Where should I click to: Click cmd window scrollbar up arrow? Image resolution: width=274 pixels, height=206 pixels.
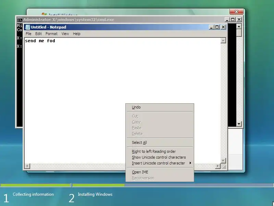[239, 26]
